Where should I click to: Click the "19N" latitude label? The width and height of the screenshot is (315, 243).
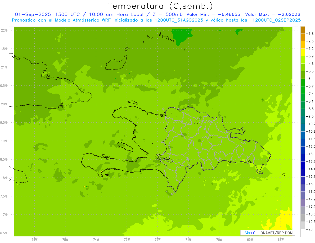4,141
